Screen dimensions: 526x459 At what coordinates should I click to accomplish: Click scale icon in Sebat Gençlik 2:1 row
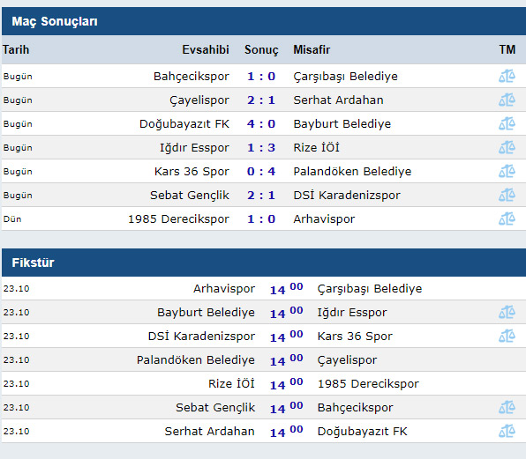pos(507,195)
